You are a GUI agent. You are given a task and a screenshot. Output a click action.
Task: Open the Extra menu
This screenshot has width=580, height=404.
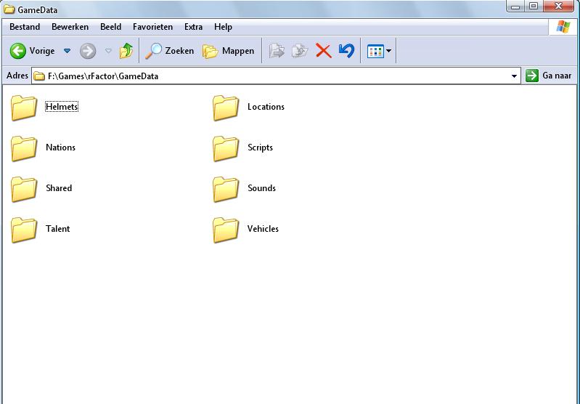coord(194,27)
